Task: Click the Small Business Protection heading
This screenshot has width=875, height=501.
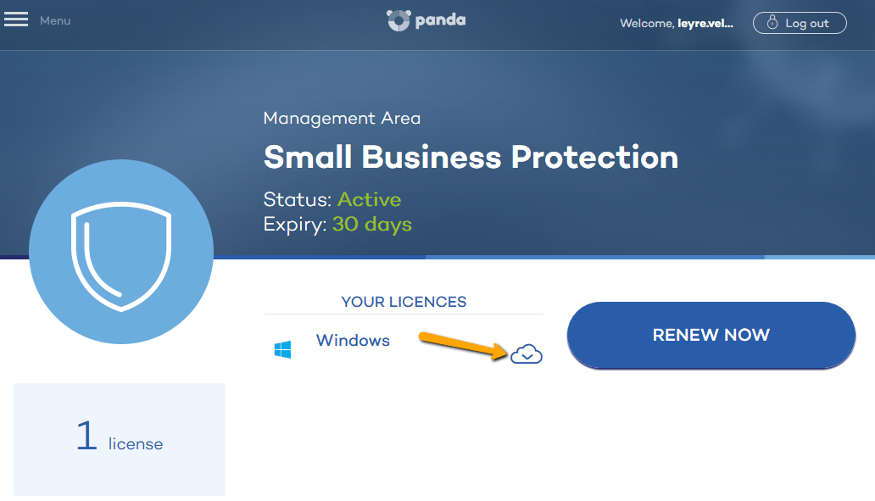Action: pos(471,157)
